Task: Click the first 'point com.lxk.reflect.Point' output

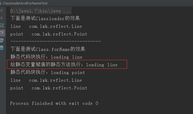Action: pos(49,34)
